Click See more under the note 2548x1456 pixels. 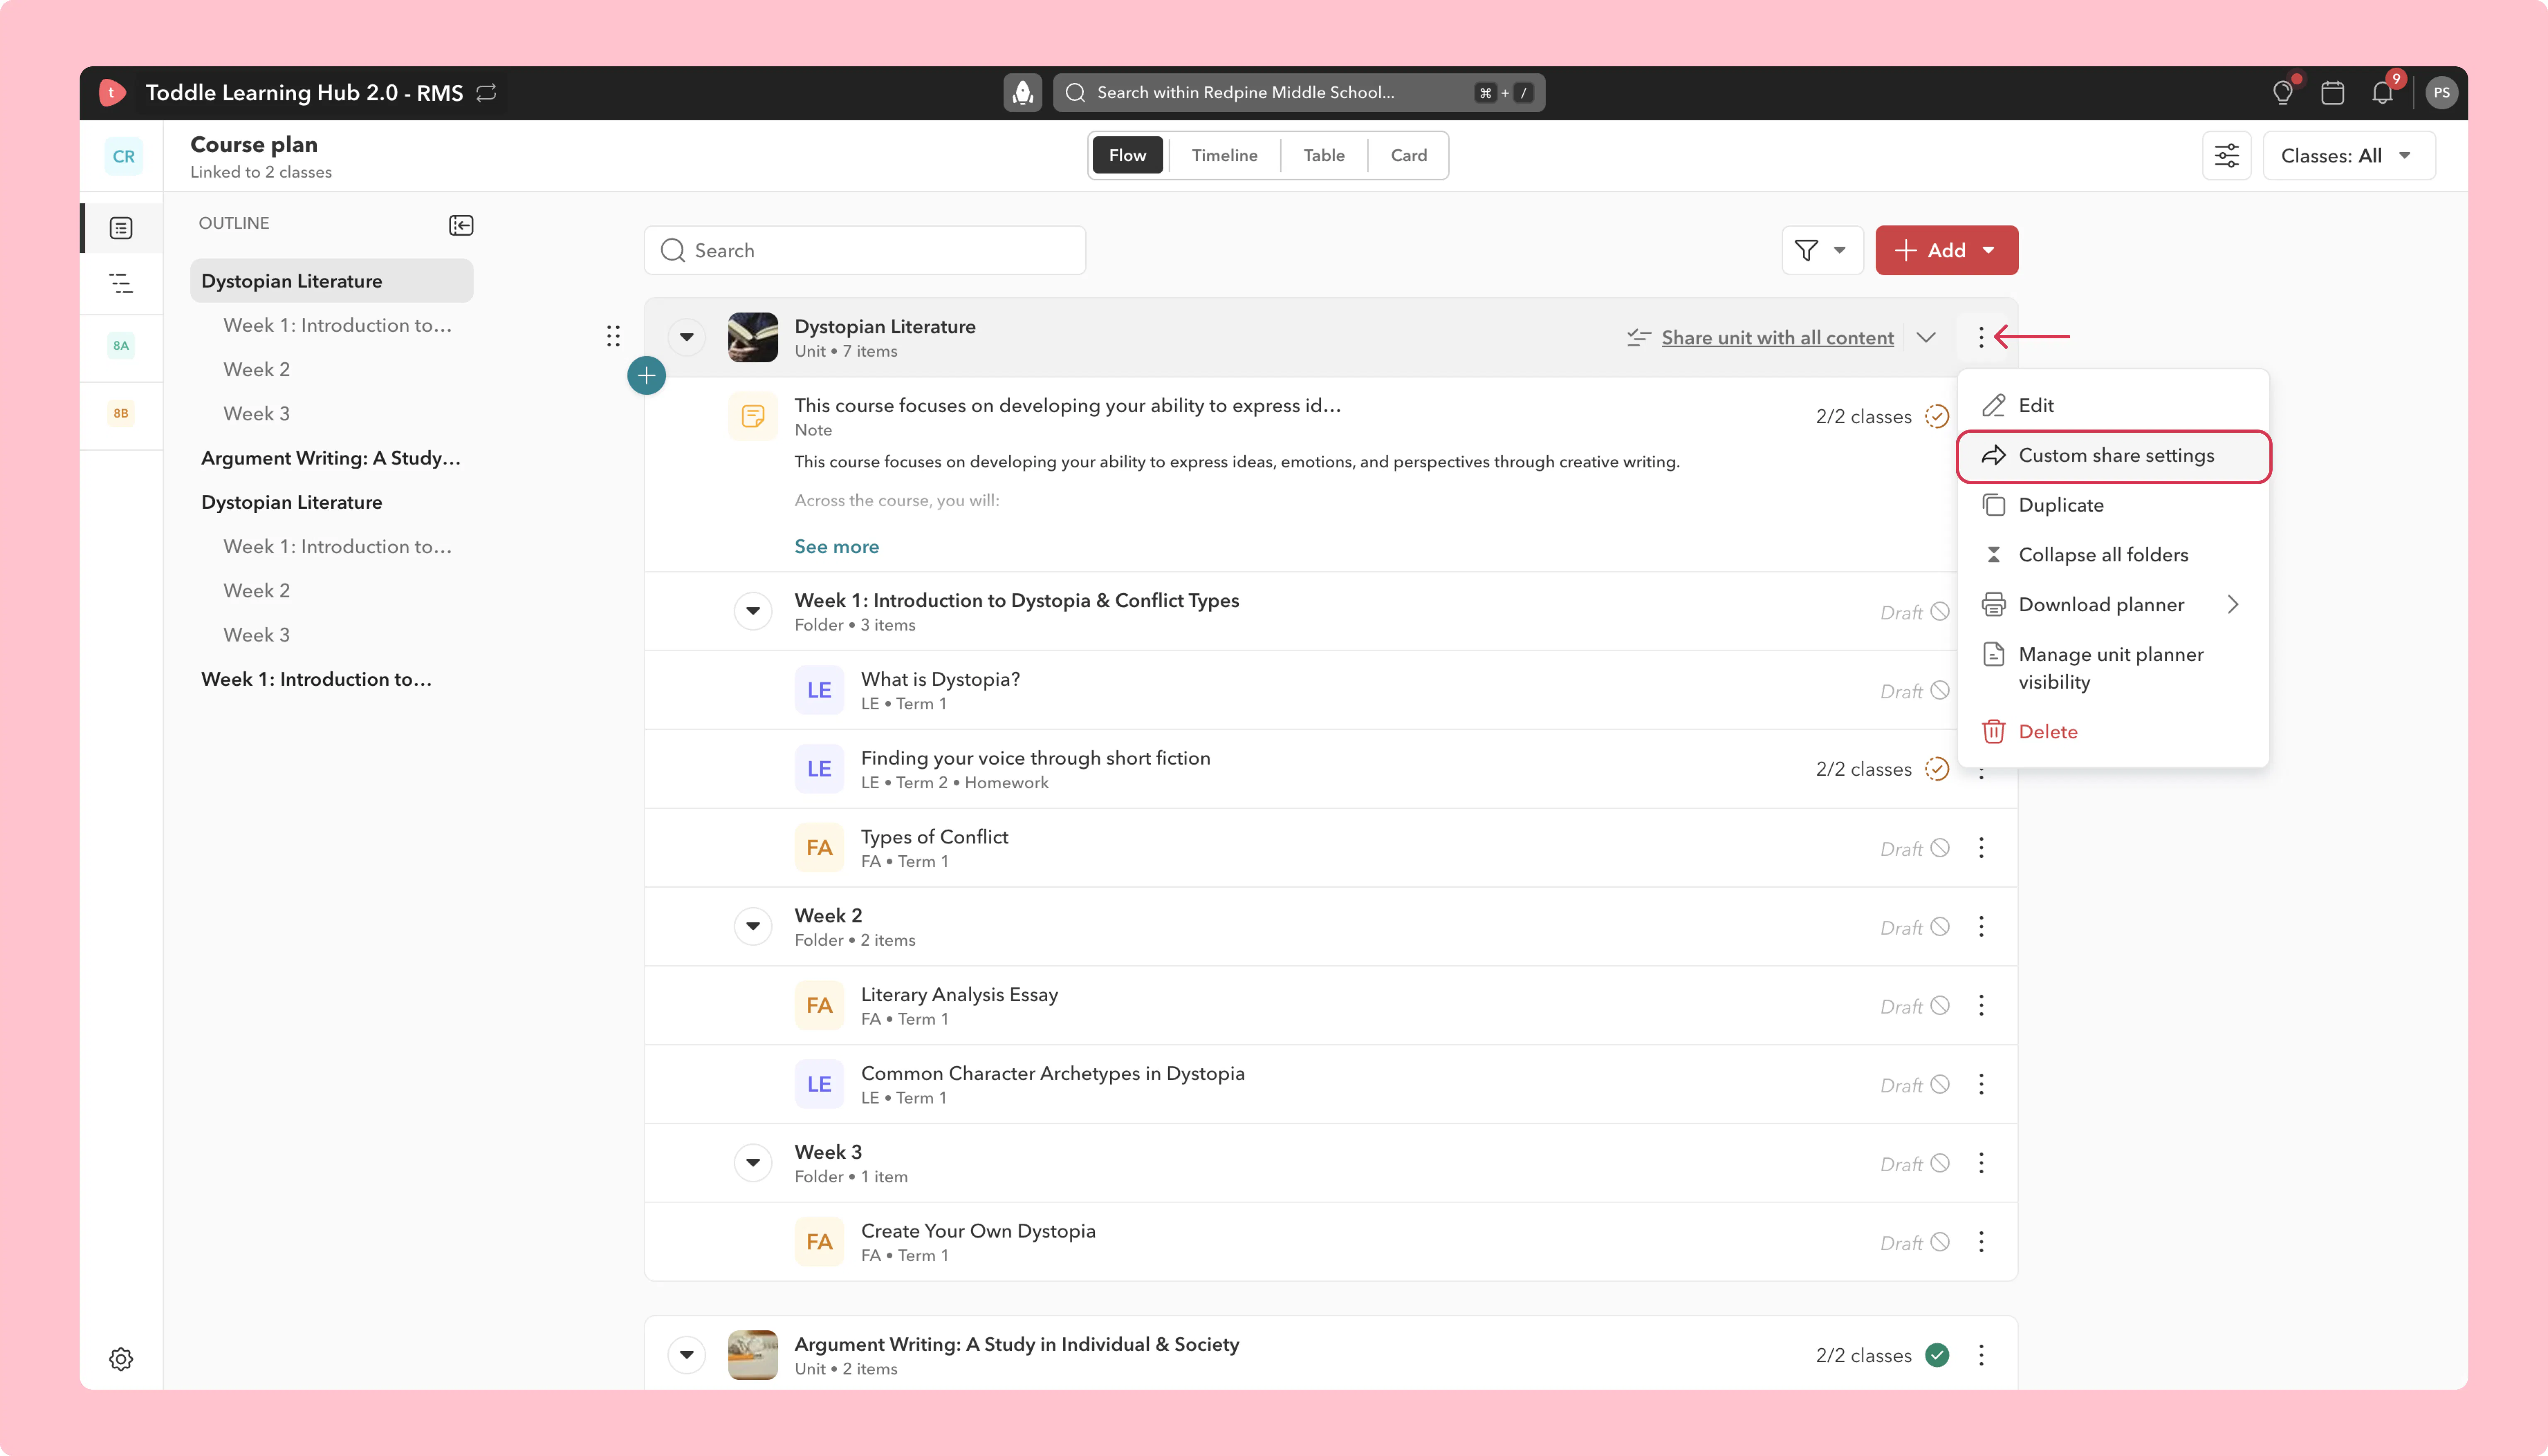tap(837, 547)
